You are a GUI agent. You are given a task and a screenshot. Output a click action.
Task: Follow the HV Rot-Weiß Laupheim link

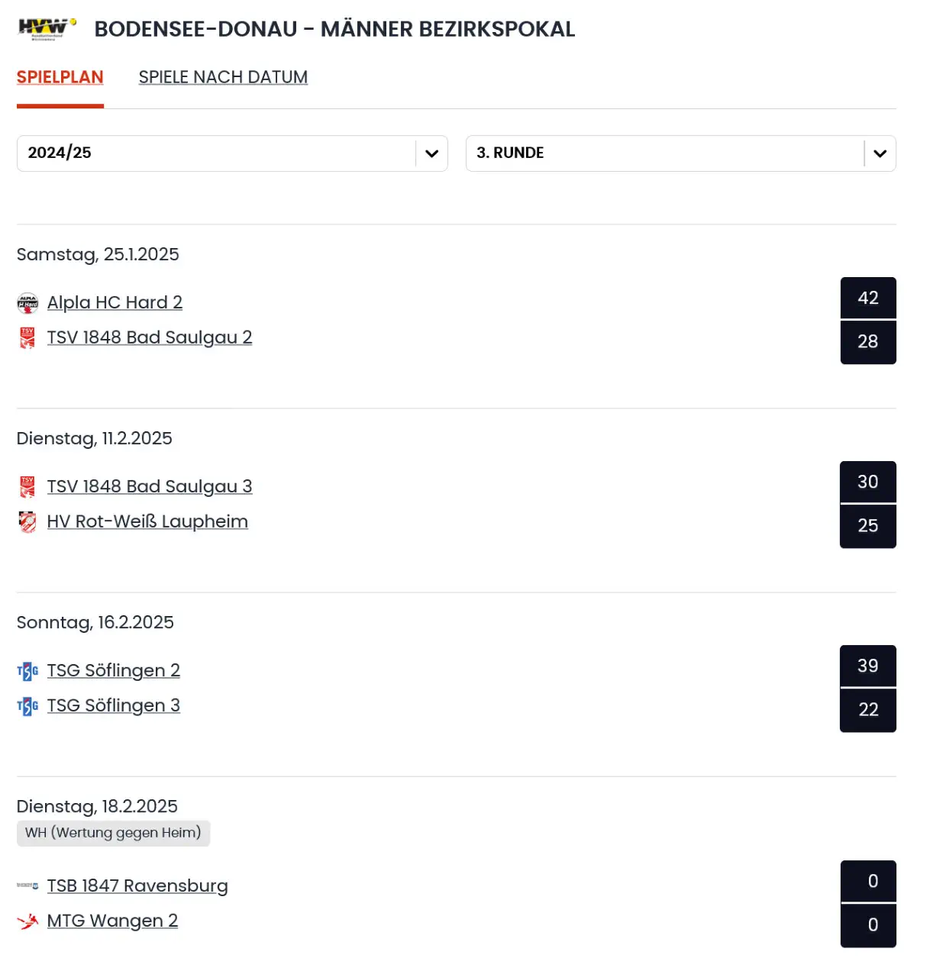[x=147, y=521]
